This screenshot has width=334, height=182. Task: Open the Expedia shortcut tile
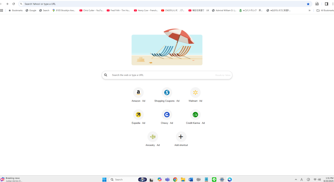138,117
